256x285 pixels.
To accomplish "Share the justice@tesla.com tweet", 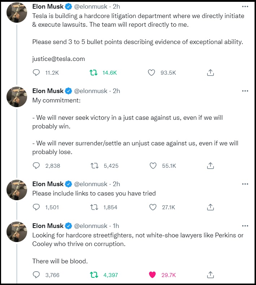I will pyautogui.click(x=211, y=73).
